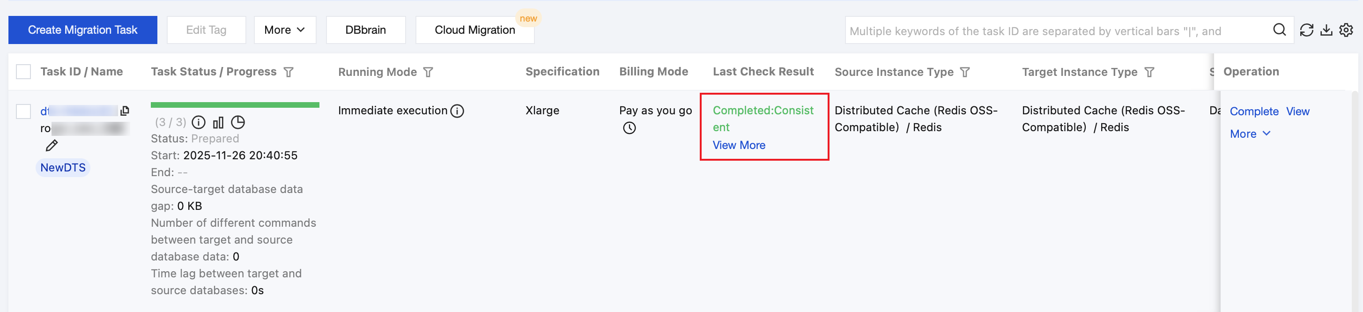Viewport: 1363px width, 312px height.
Task: Click info icon next to Immediate execution
Action: (457, 111)
